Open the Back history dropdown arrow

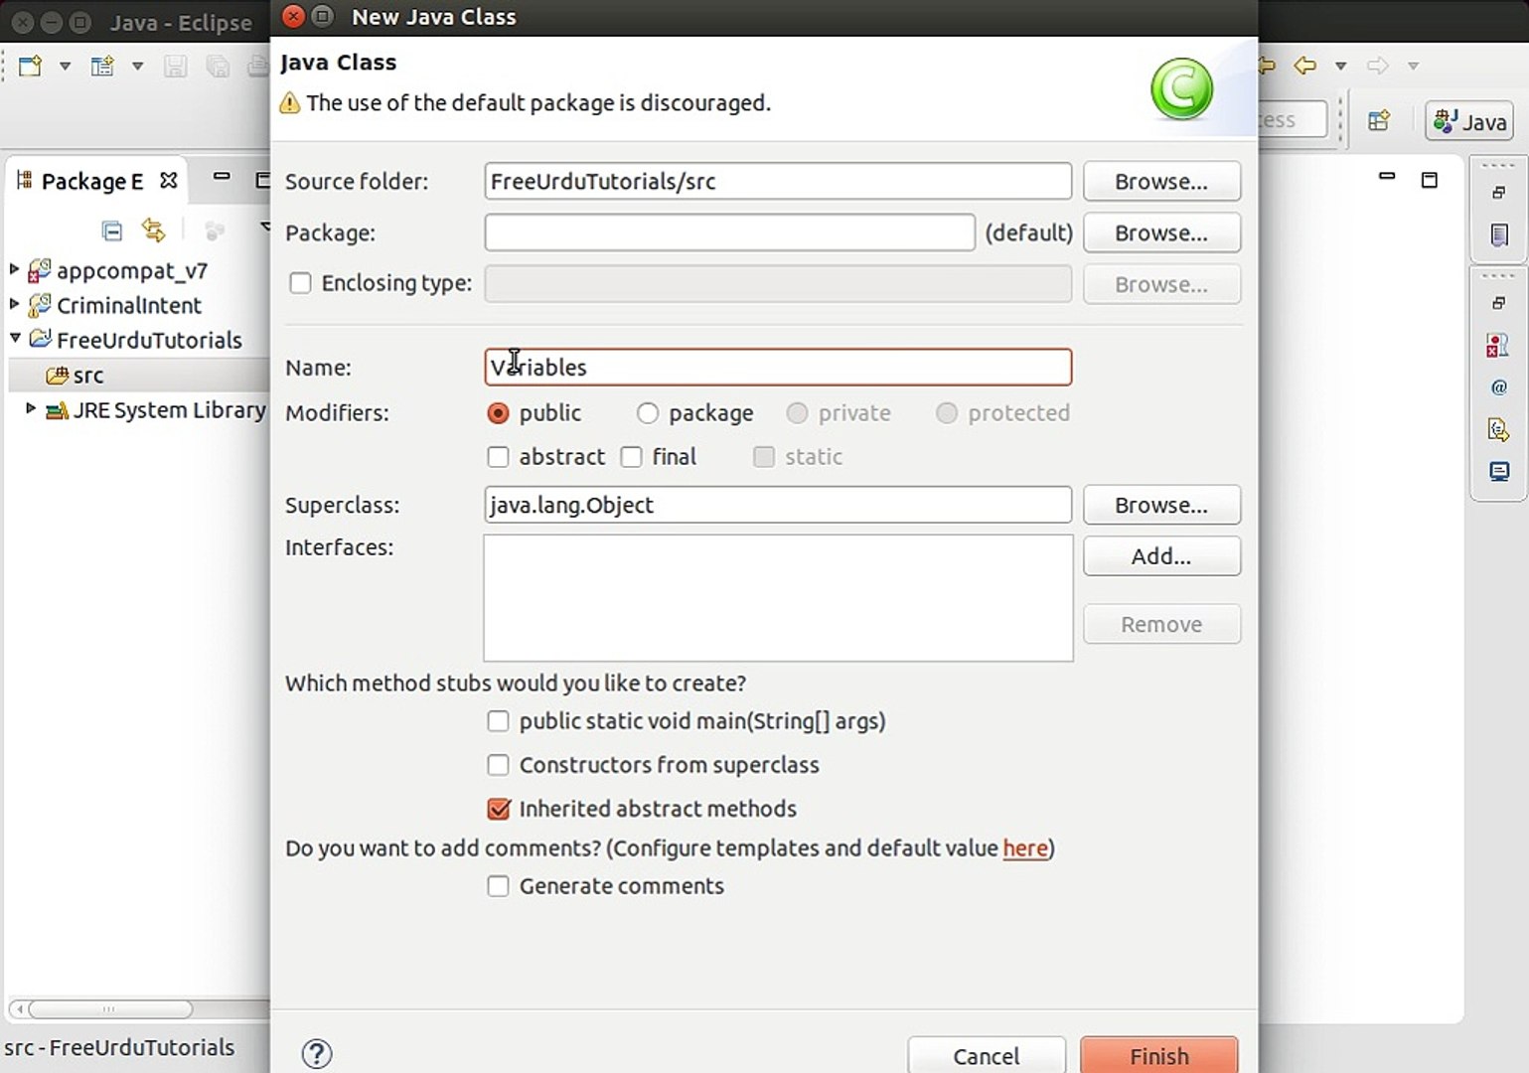tap(1340, 67)
